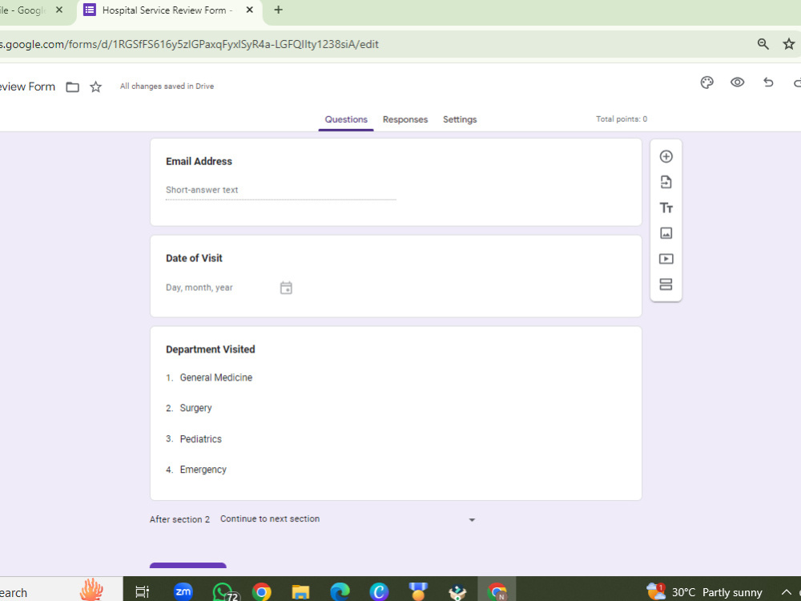Click the Import questions icon
Screen dimensions: 801x601
(x=666, y=182)
